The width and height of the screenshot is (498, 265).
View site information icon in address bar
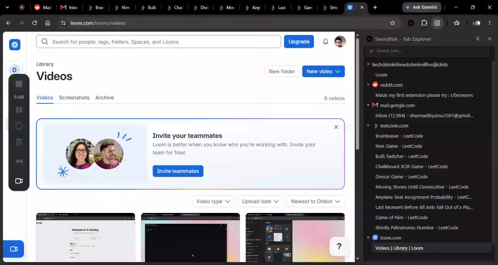pos(64,23)
